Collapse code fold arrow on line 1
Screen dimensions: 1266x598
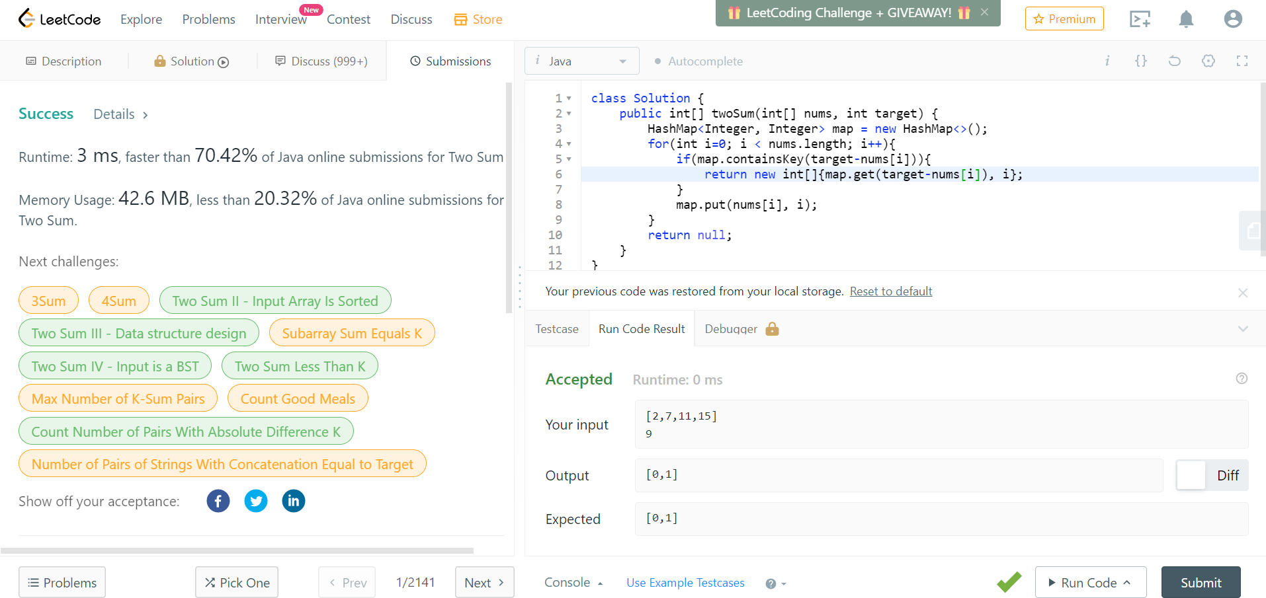coord(569,98)
